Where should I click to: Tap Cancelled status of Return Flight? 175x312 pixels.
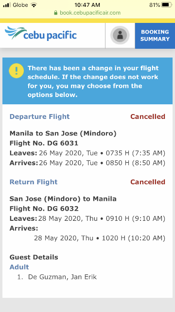[148, 182]
